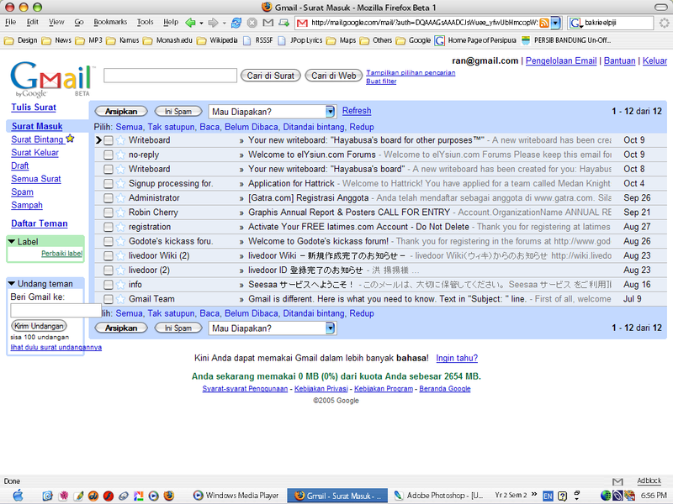Star the Robin Cherry email
This screenshot has height=504, width=673.
(120, 213)
